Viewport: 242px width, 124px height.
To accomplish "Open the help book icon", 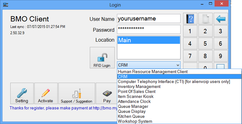I will click(190, 19).
